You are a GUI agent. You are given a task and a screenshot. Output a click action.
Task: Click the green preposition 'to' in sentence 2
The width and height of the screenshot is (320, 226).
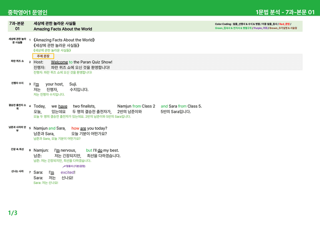point(70,62)
